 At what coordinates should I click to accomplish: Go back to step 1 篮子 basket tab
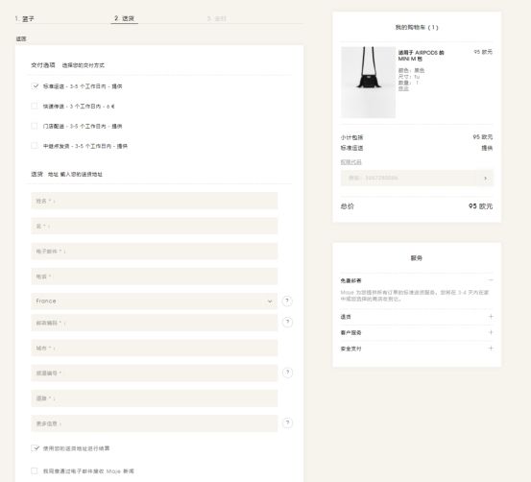[x=24, y=18]
